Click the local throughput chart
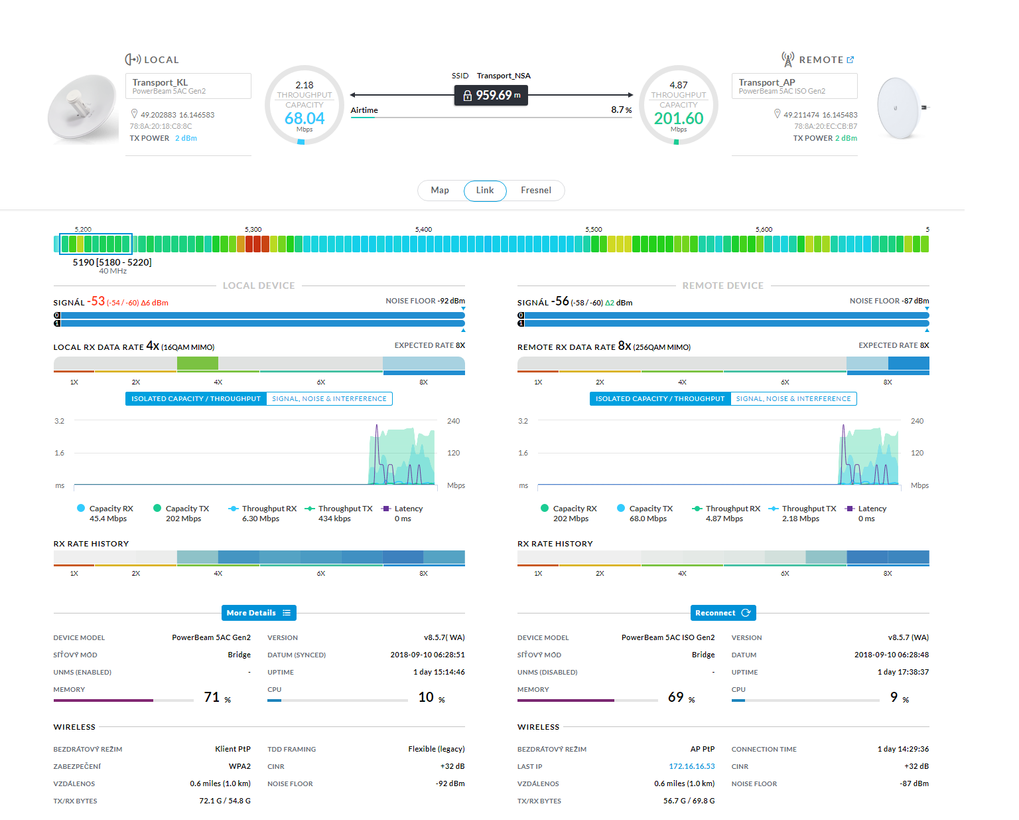1019x820 pixels. pos(255,453)
